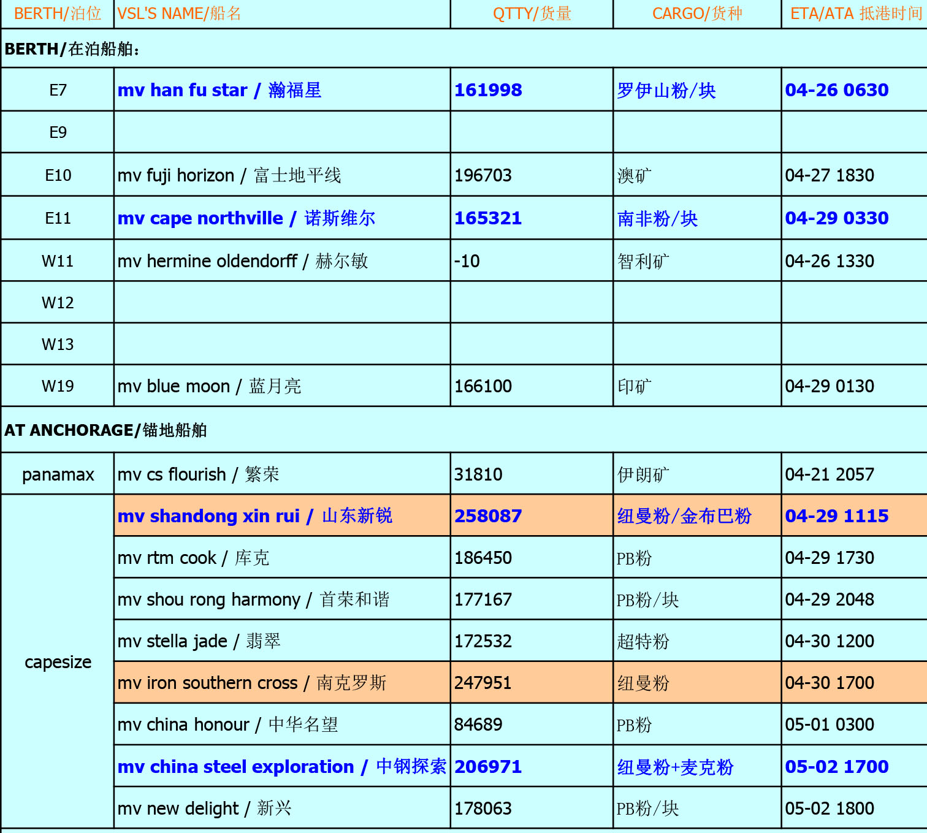Screen dimensions: 927x833
Task: Select quantity 31810
Action: pos(532,474)
